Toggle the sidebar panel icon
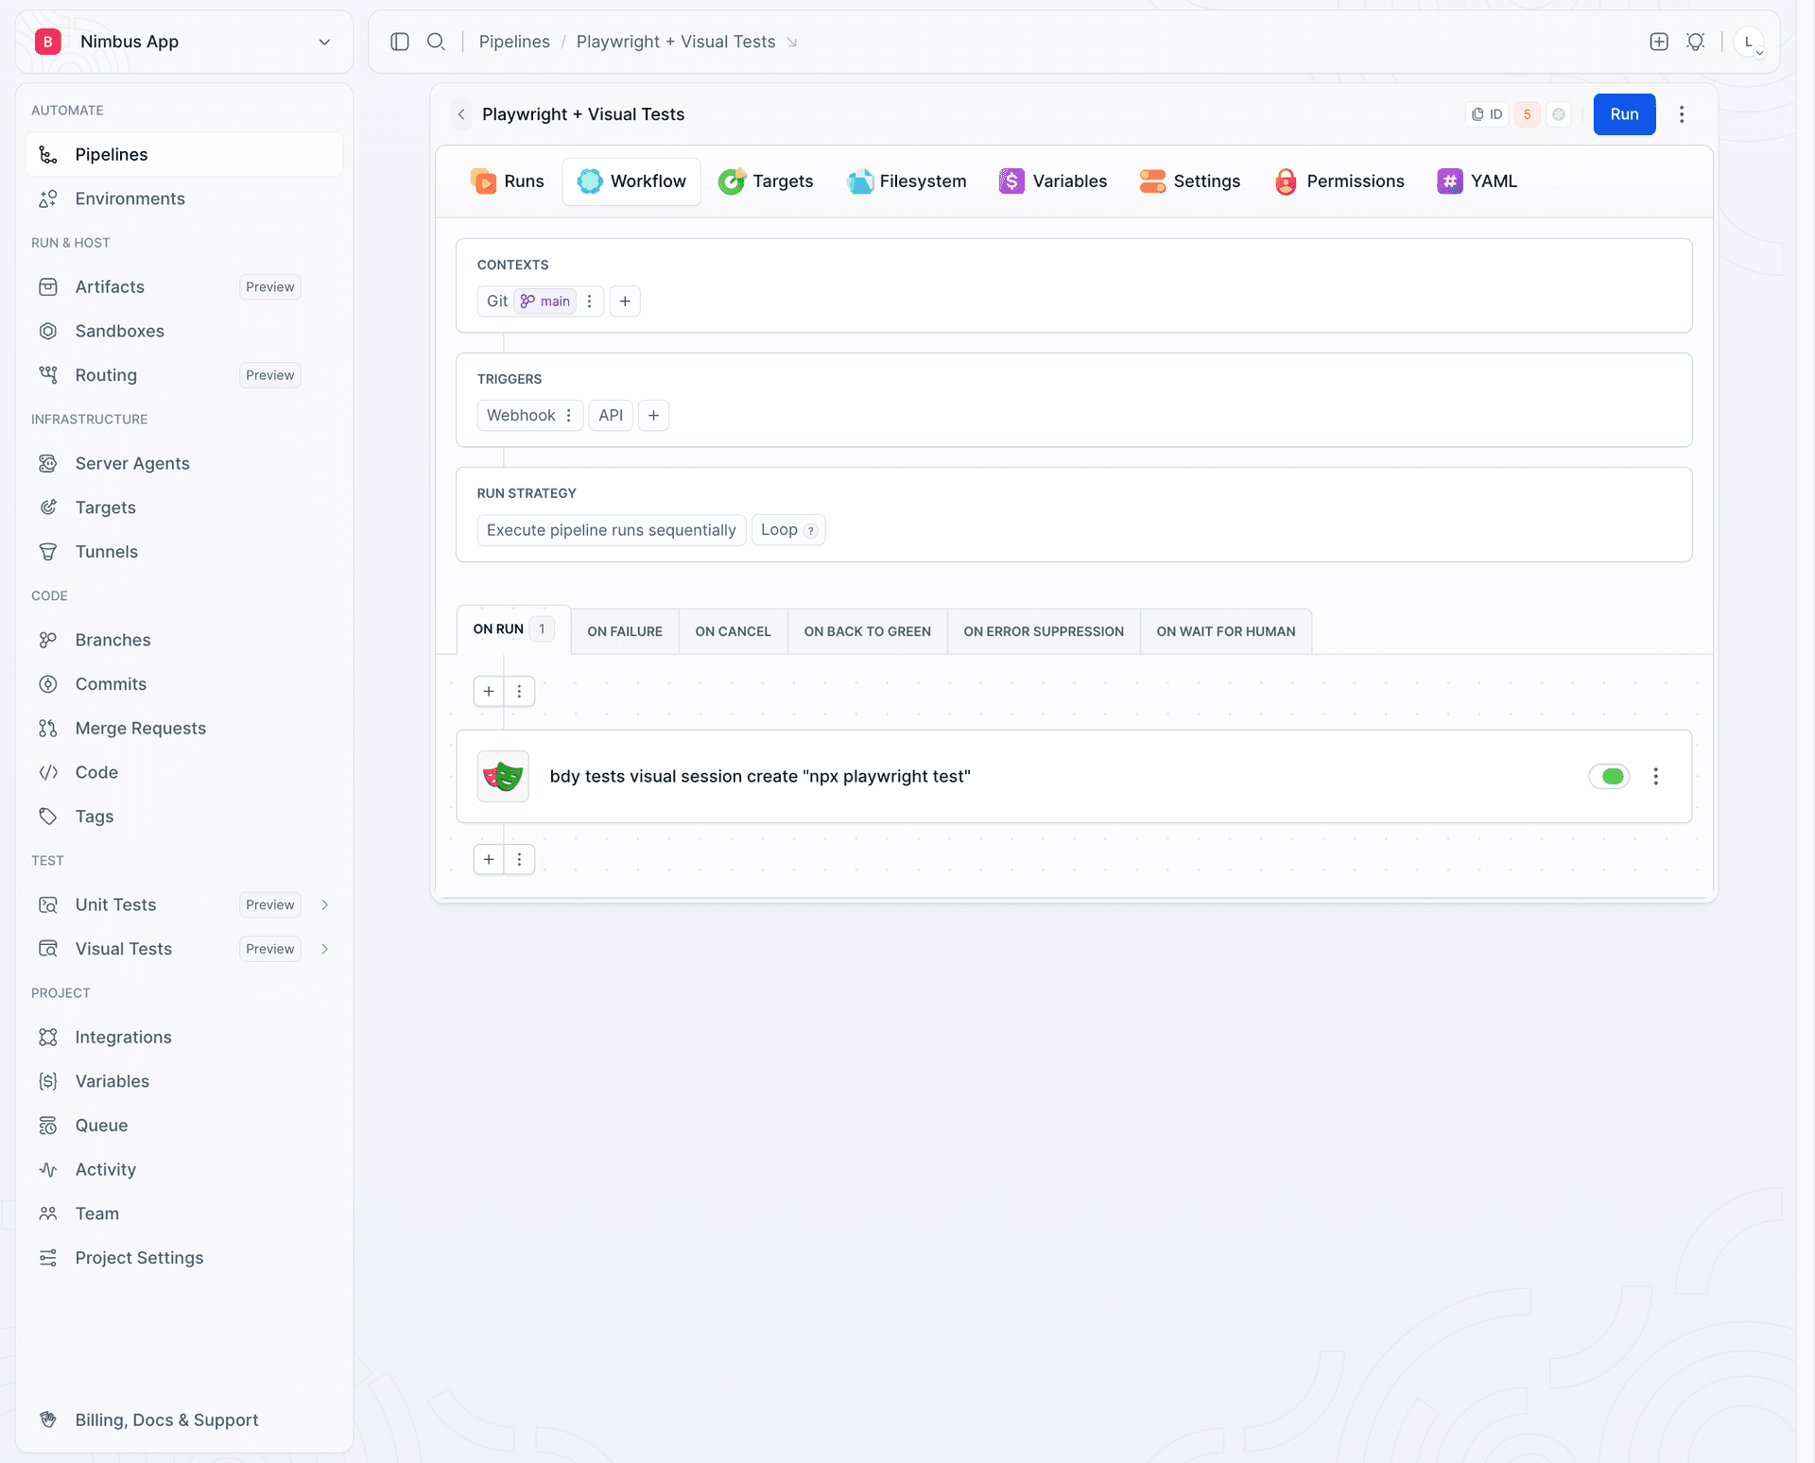 [400, 42]
